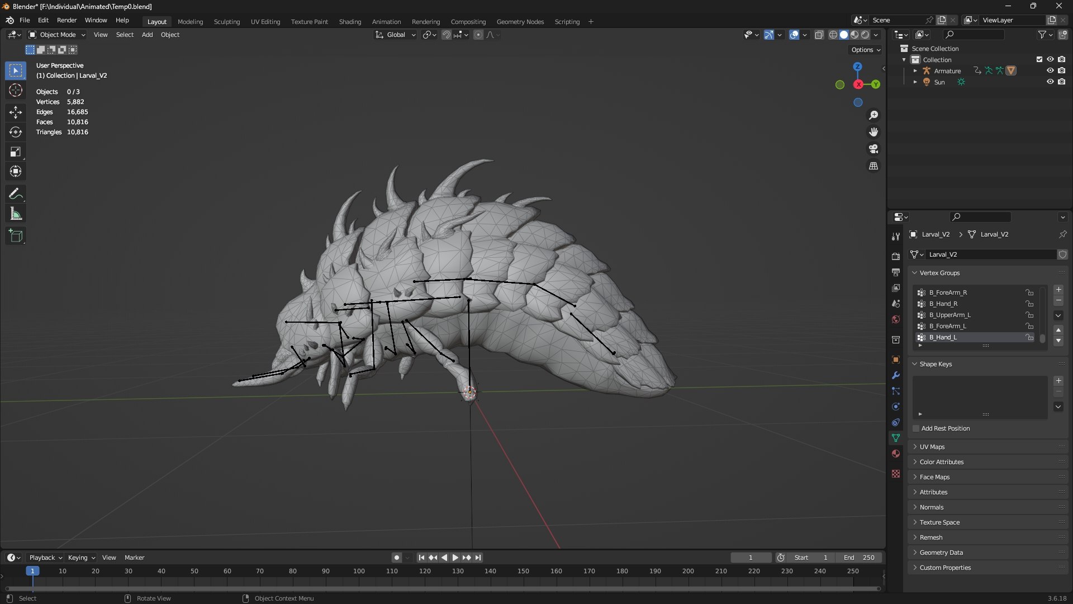The height and width of the screenshot is (604, 1073).
Task: Switch orthographic/perspective grid icon
Action: (873, 166)
